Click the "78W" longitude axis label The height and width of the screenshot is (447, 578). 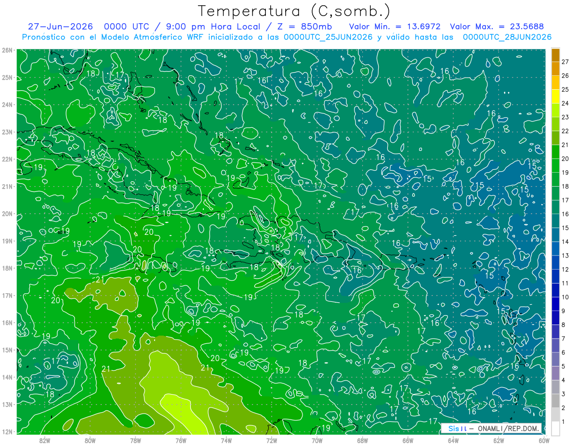tap(135, 440)
